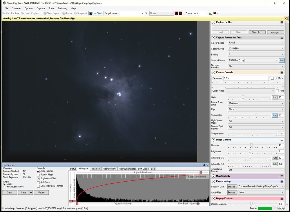Image resolution: width=290 pixels, height=212 pixels.
Task: Click the Clear button in Live Stack
Action: pyautogui.click(x=10, y=193)
